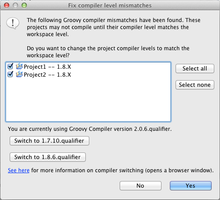Click the Select all button
The width and height of the screenshot is (220, 200).
click(195, 68)
